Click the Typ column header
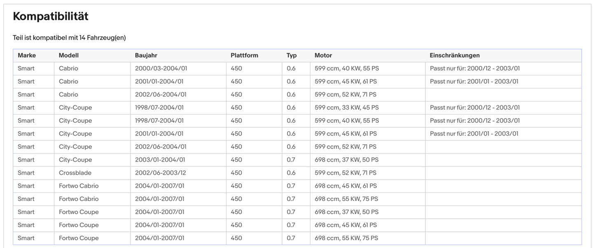This screenshot has width=595, height=248. (x=292, y=55)
